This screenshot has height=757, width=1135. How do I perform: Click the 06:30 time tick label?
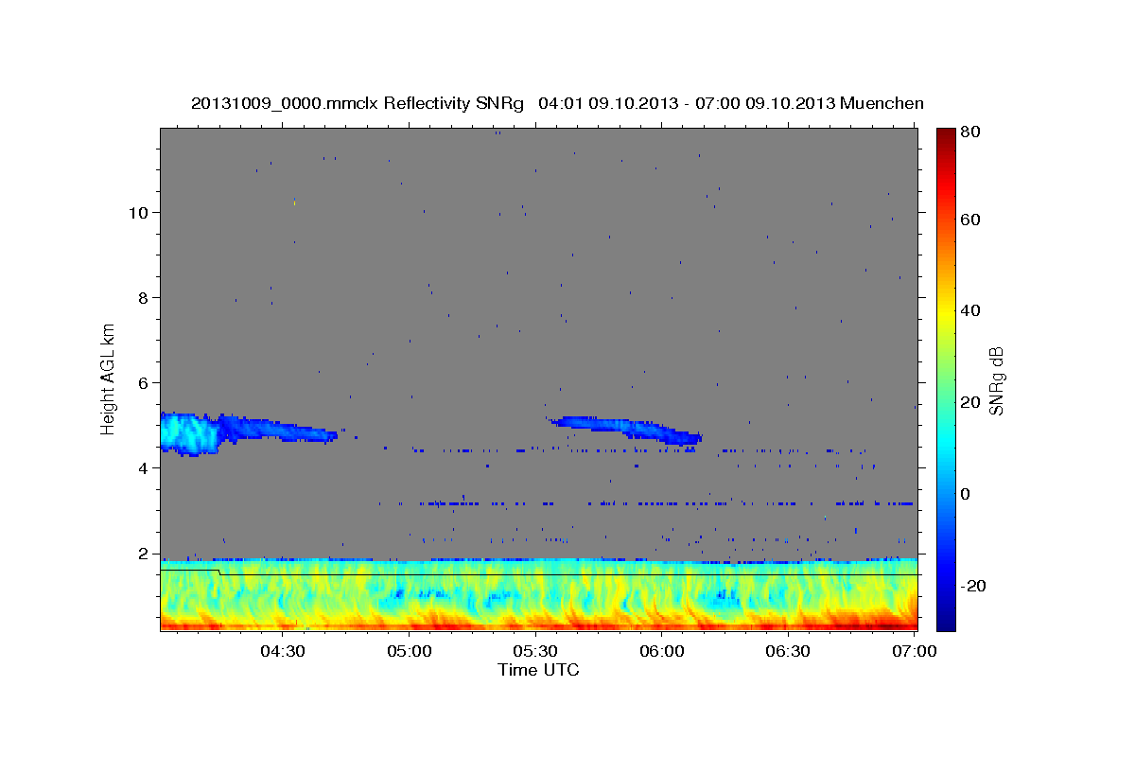[x=788, y=651]
